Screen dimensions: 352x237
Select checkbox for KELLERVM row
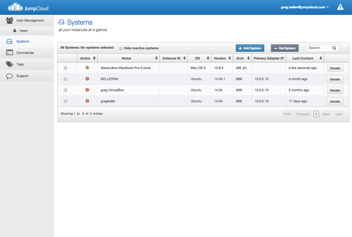(66, 79)
